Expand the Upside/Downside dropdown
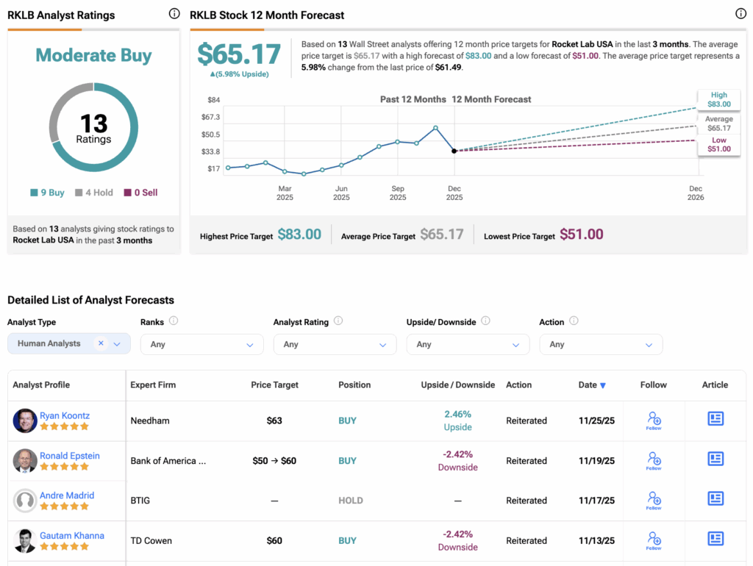Viewport: 753px width, 566px height. pos(468,344)
